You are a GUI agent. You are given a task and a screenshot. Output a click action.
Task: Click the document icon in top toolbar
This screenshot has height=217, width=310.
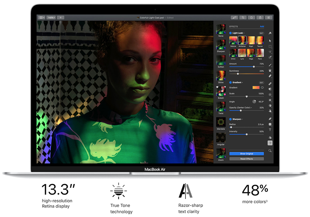251,18
